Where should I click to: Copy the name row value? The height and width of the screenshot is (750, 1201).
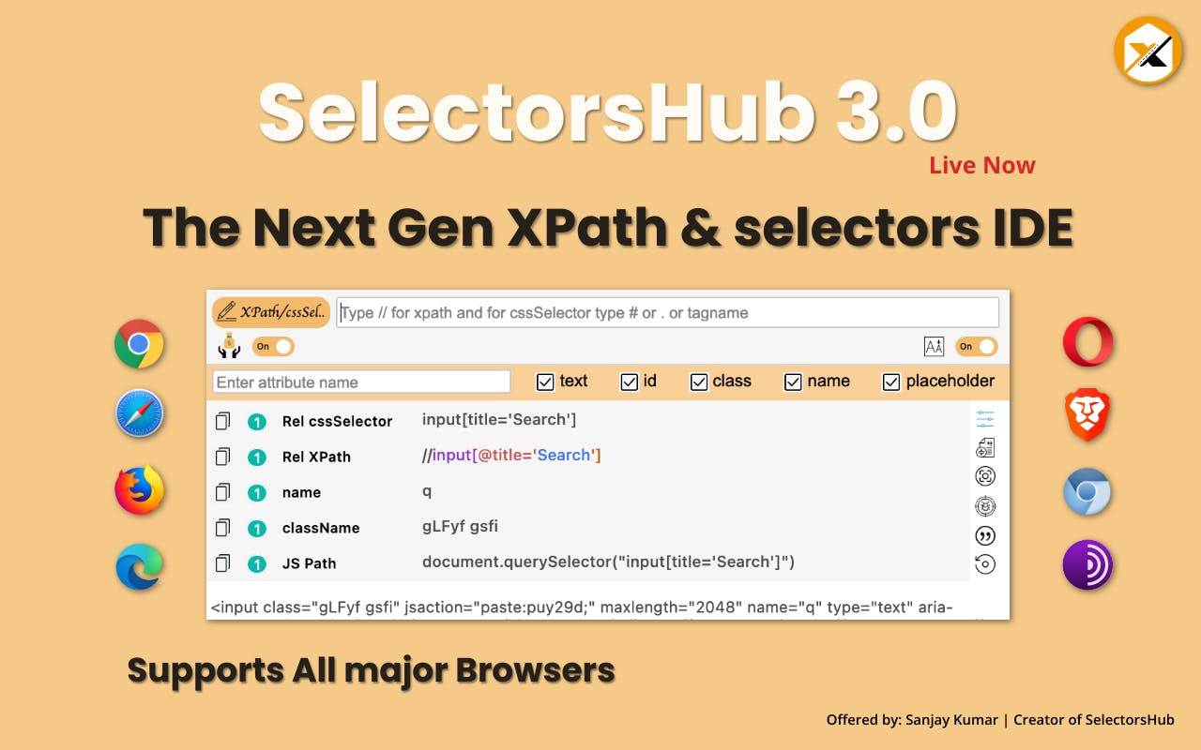pos(222,492)
